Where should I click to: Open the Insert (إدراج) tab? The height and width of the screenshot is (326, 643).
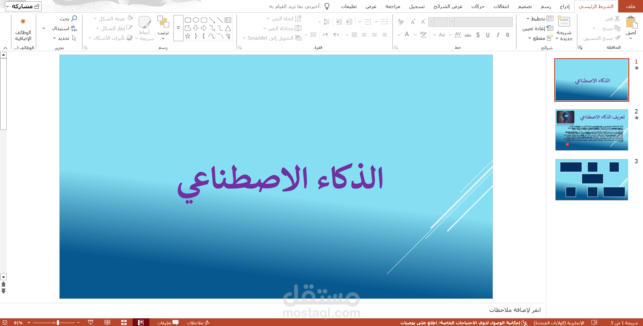565,6
